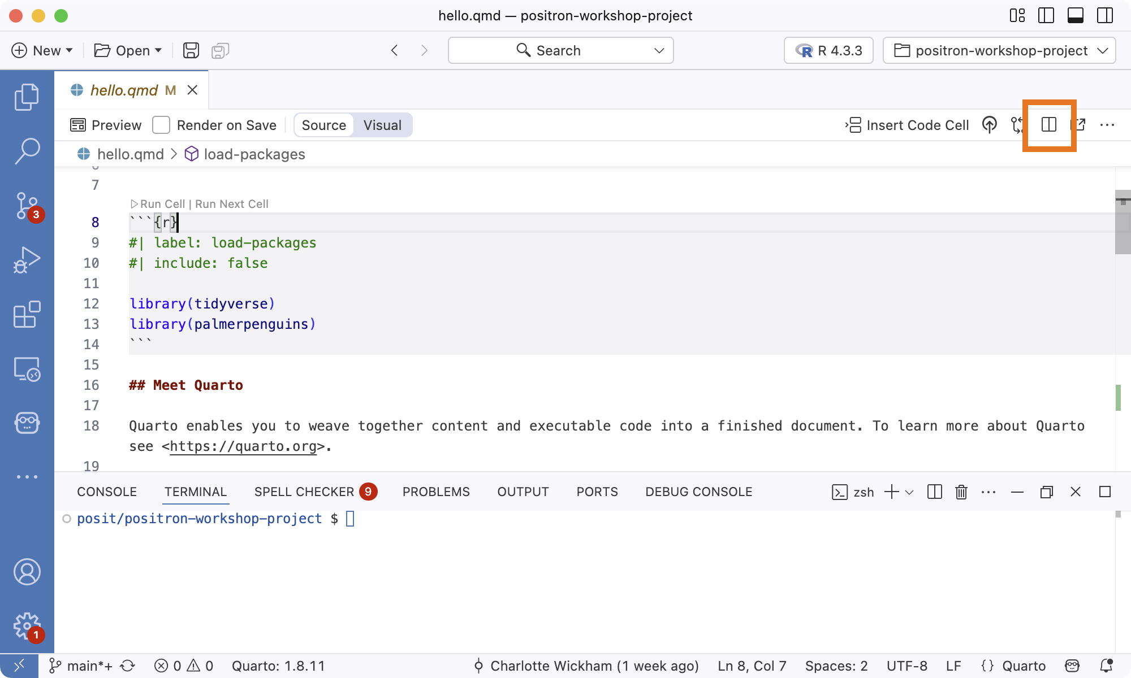Switch to the CONSOLE panel tab

tap(107, 492)
